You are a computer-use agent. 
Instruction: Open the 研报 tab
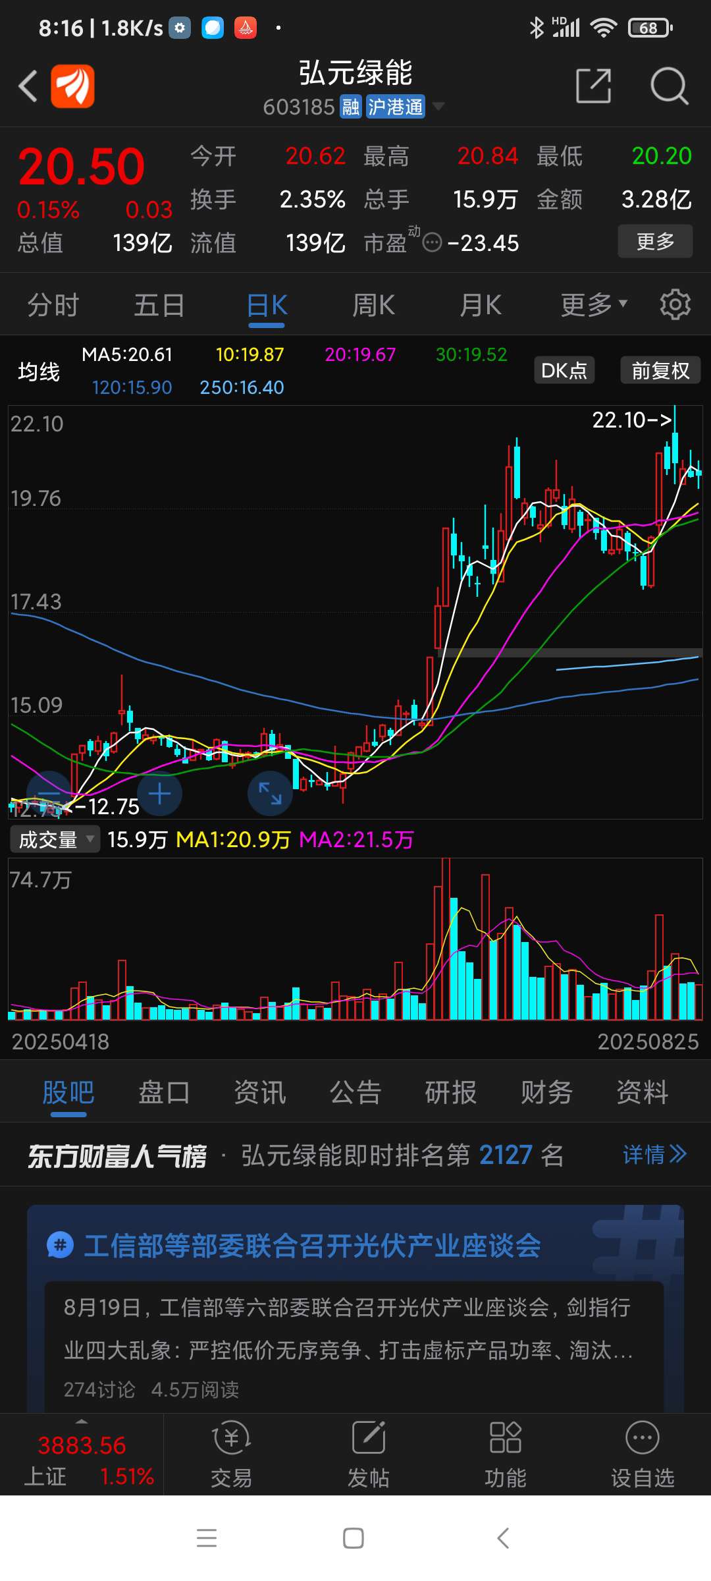click(451, 1092)
